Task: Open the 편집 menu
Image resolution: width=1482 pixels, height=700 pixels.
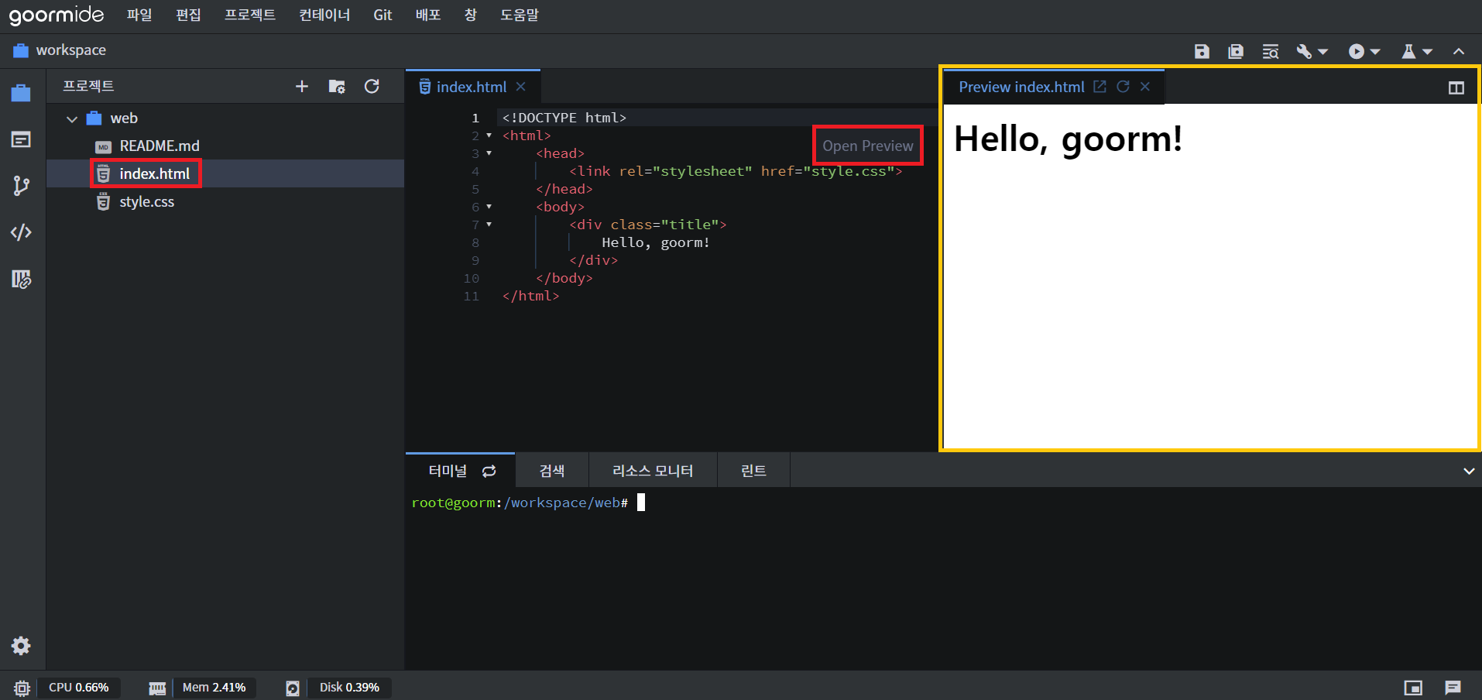Action: tap(188, 15)
